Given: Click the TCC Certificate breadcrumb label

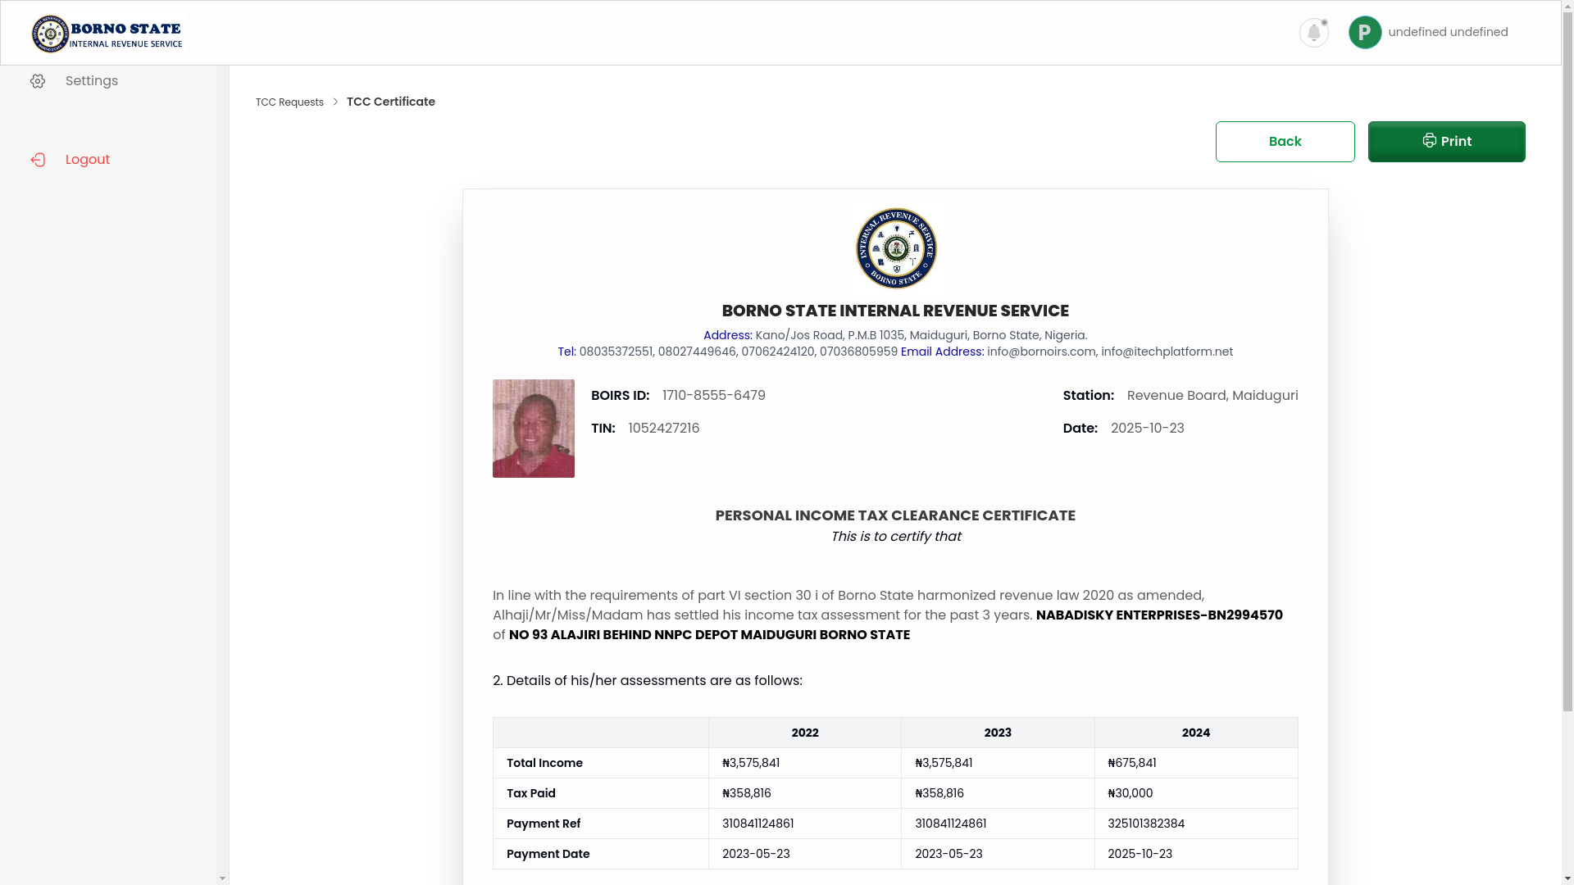Looking at the screenshot, I should (x=390, y=102).
